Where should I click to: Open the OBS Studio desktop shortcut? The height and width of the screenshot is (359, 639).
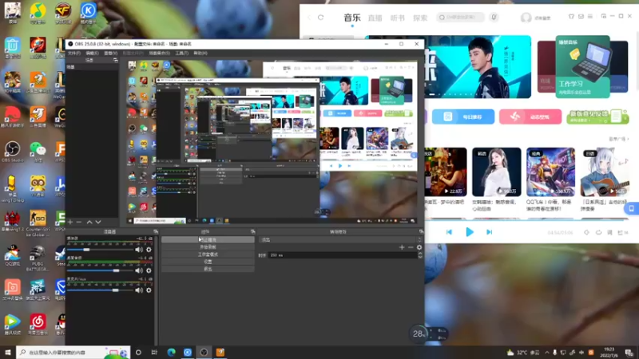[12, 152]
